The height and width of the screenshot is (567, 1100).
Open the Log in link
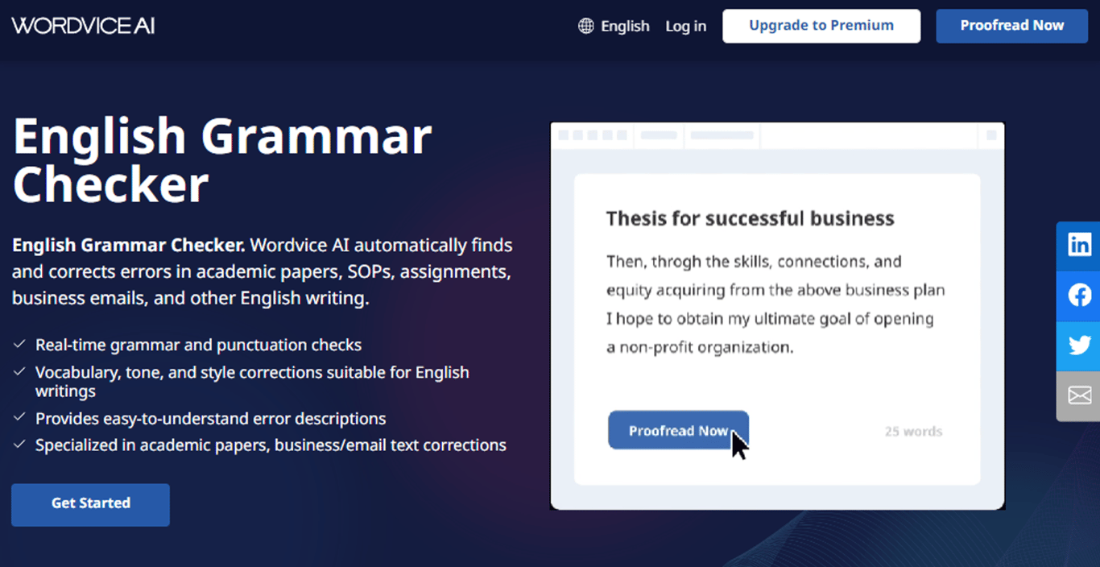click(685, 26)
